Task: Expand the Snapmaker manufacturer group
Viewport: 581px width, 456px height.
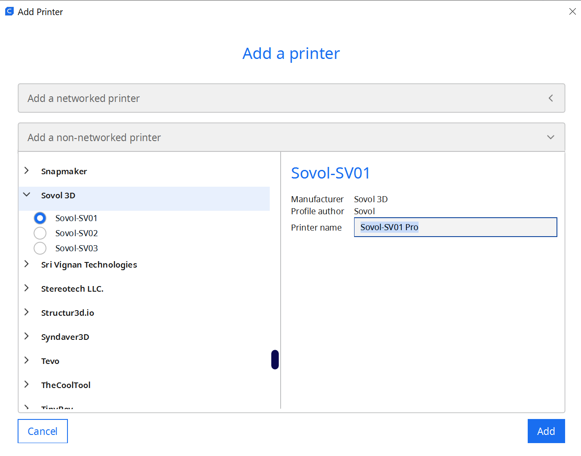Action: click(x=27, y=171)
